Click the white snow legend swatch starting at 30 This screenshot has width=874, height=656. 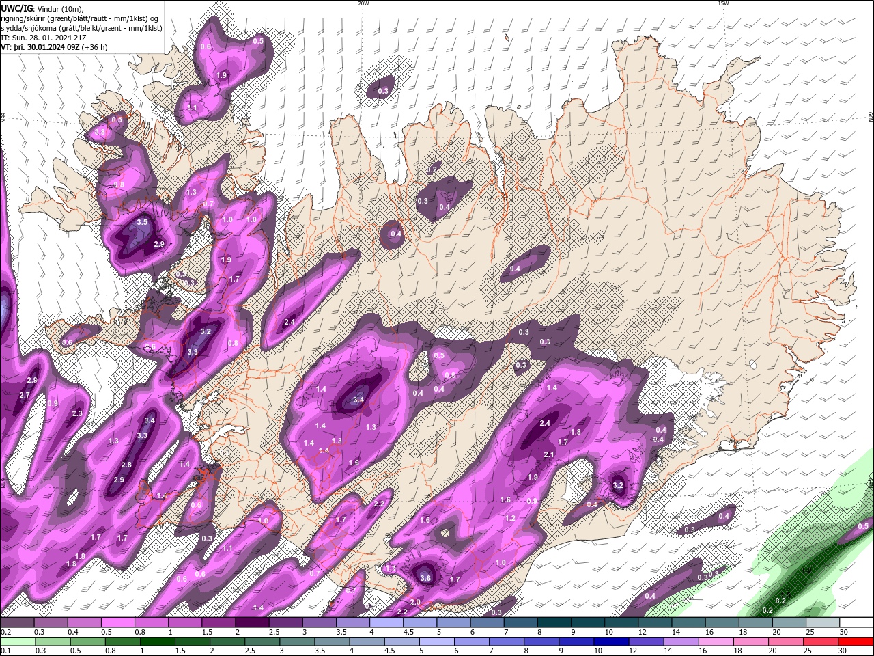click(x=856, y=623)
